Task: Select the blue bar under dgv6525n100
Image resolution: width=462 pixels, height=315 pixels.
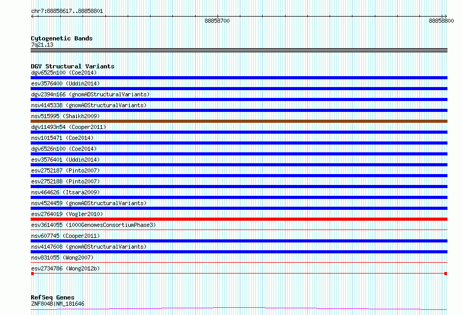Action: (x=239, y=78)
